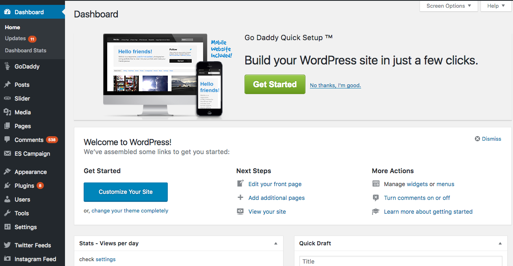Collapse the Quick Draft panel
Screen dimensions: 513x266
[500, 244]
